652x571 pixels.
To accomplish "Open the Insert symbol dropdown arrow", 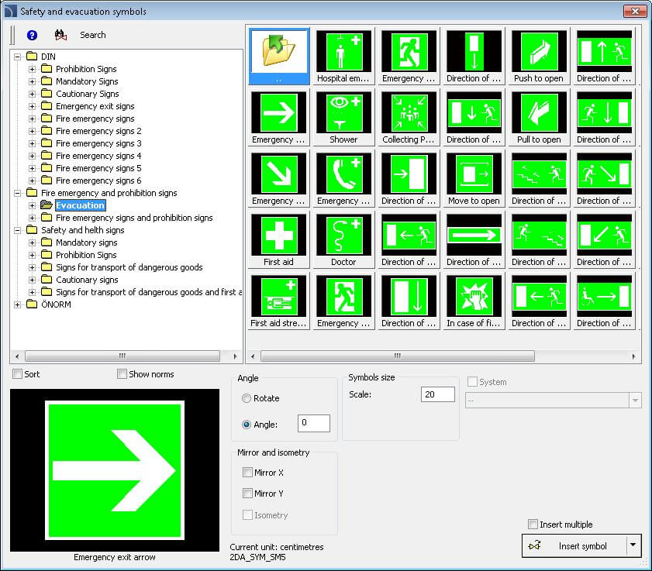I will pos(633,545).
